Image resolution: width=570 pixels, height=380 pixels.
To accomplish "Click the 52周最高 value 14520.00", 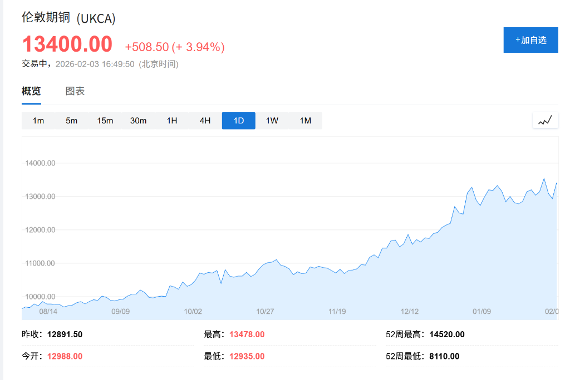I will point(447,334).
